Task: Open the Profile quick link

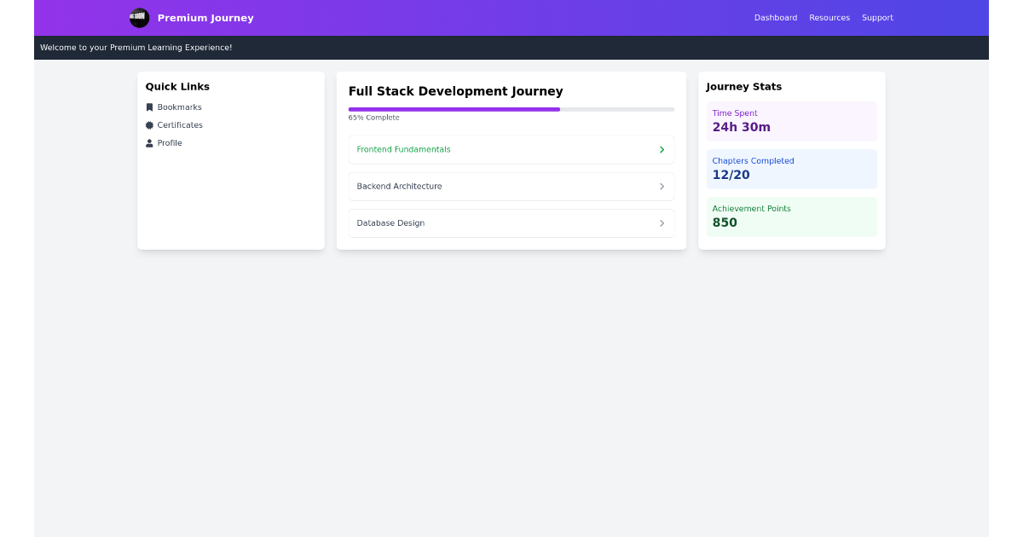Action: click(x=169, y=142)
